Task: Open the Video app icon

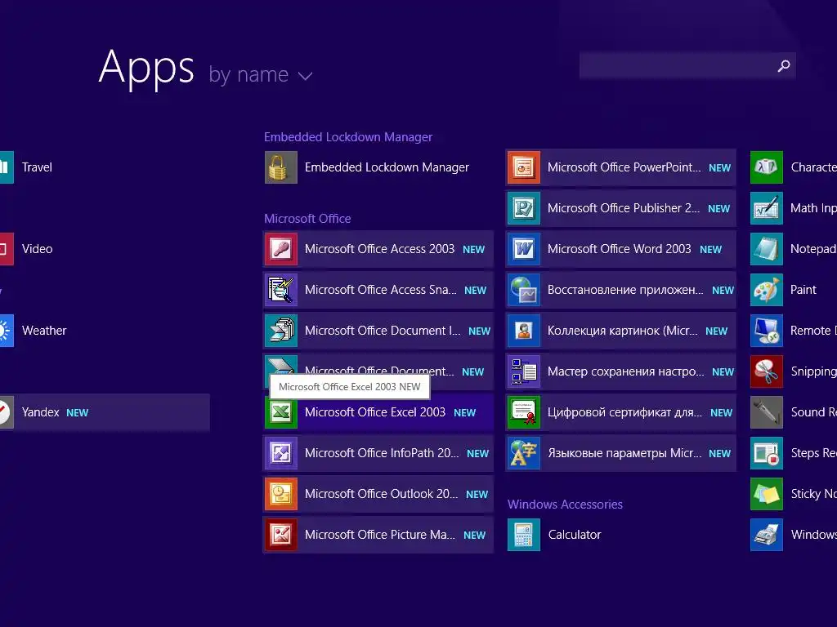Action: point(7,249)
